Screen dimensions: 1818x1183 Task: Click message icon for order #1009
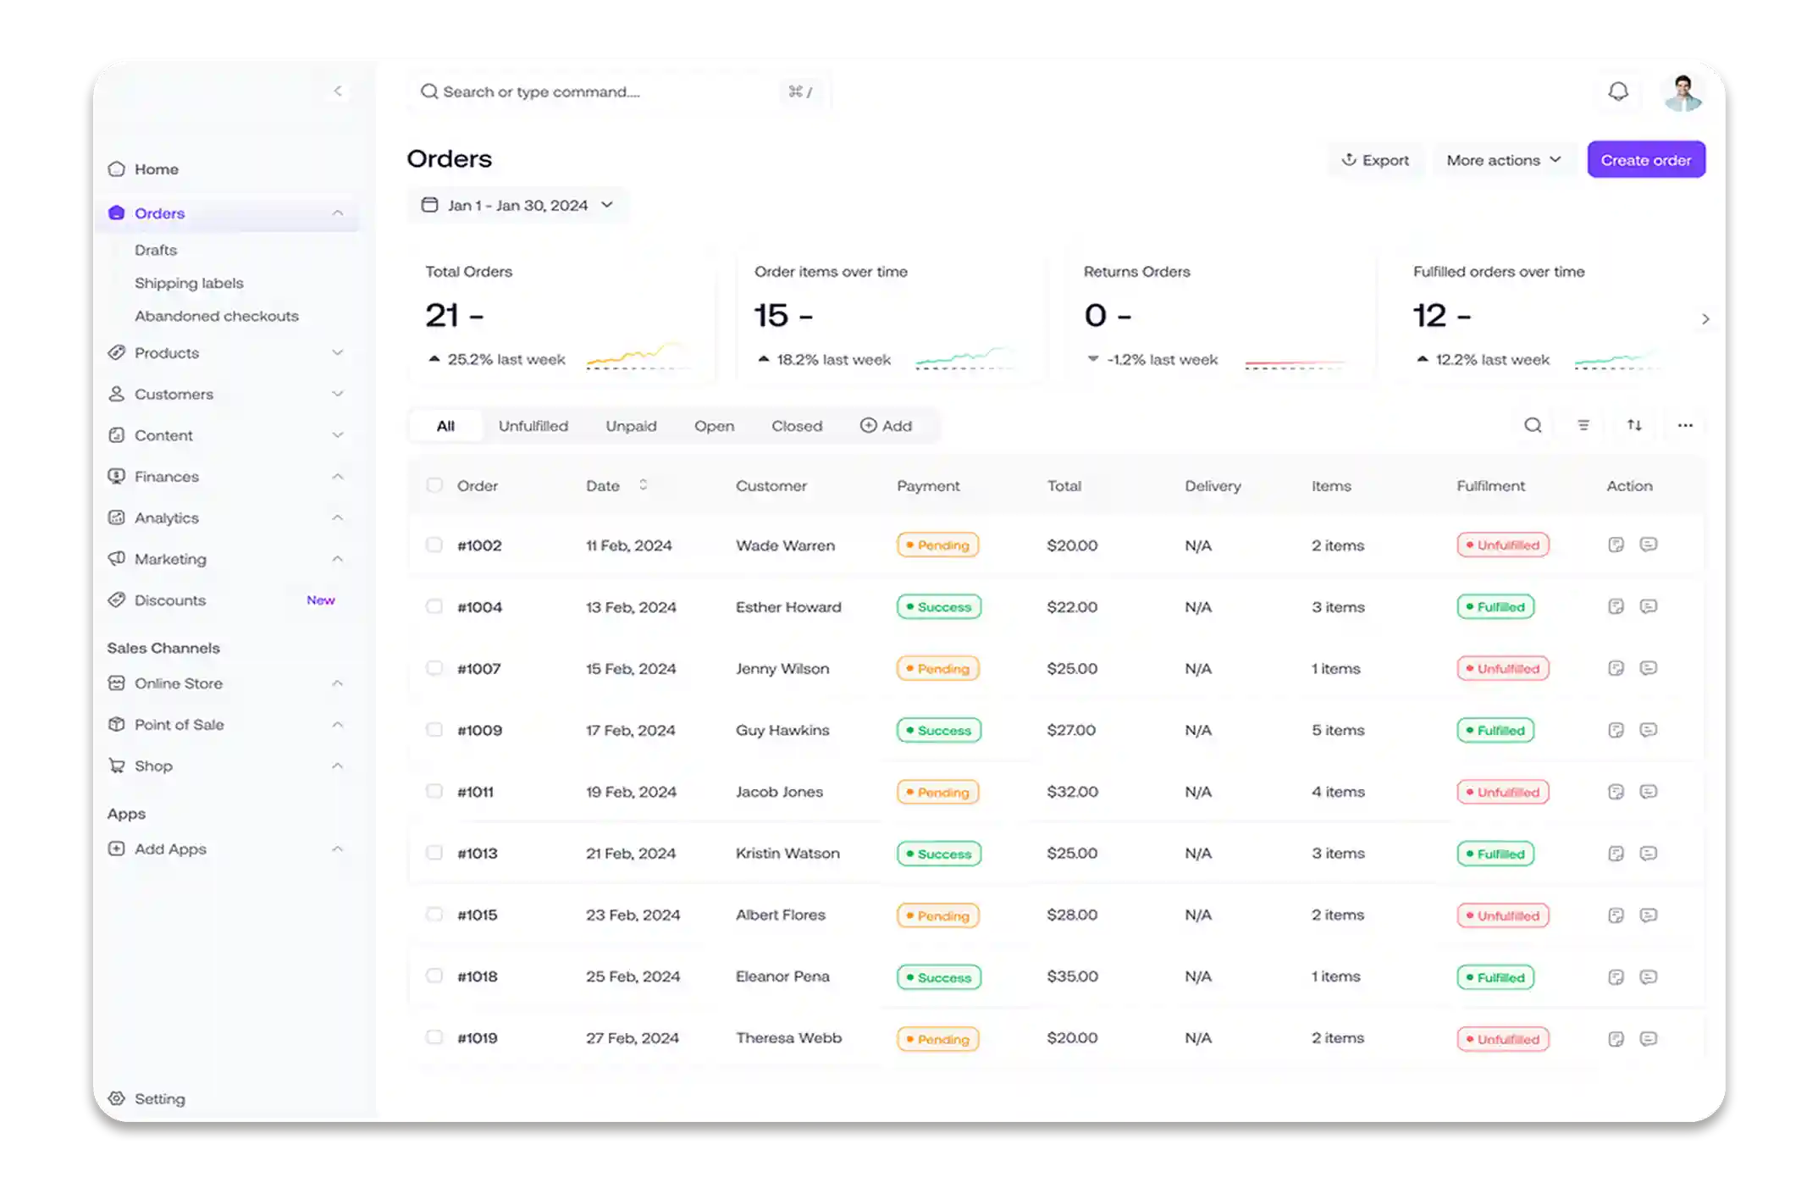coord(1648,730)
